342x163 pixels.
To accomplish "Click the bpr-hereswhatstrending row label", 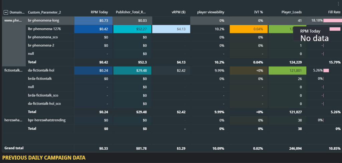I will pos(47,120).
